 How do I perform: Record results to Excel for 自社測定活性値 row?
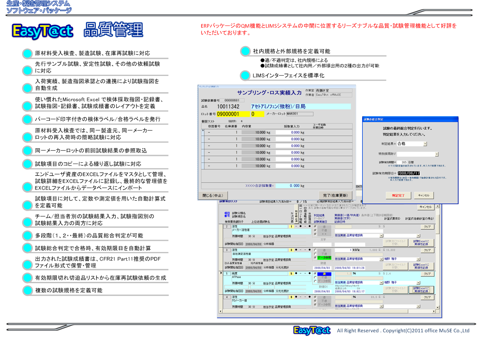click(421, 266)
